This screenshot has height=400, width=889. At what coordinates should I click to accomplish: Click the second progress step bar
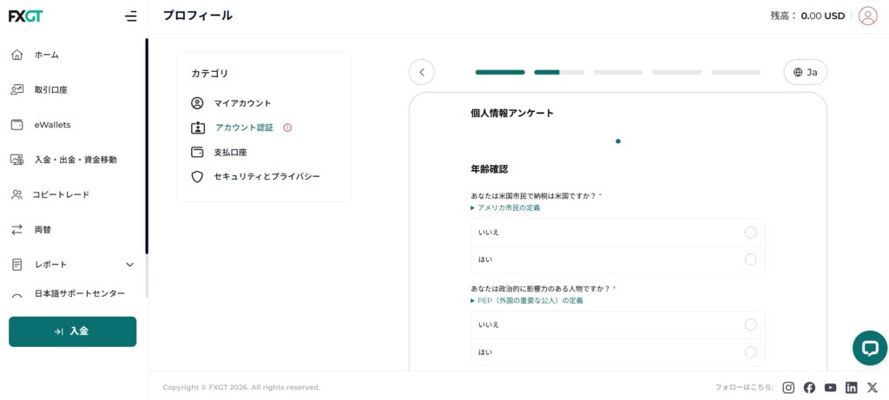click(558, 72)
